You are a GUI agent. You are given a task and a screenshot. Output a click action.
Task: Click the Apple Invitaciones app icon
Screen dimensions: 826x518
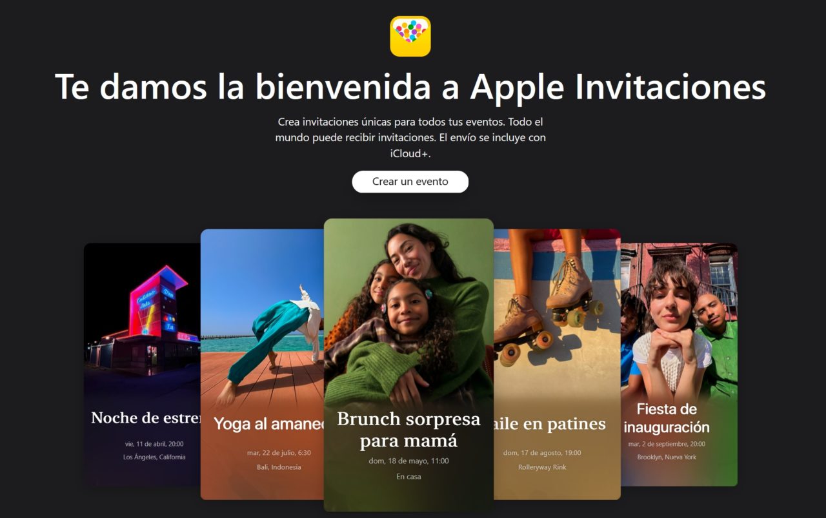[x=410, y=36]
